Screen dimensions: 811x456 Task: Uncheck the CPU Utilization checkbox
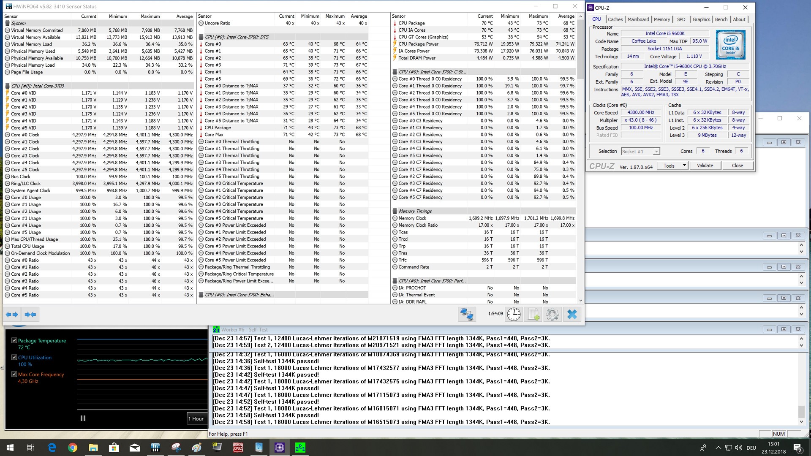tap(14, 357)
